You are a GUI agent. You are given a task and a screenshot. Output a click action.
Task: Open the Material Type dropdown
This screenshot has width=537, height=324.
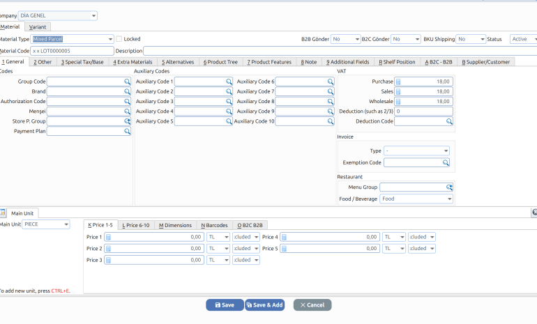coord(72,39)
